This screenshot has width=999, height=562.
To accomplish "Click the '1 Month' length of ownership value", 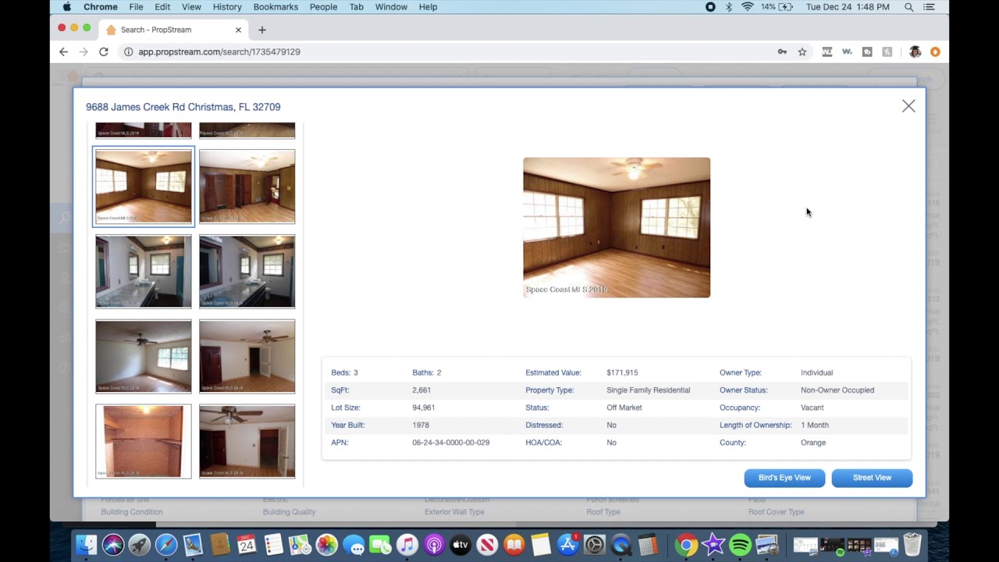I will tap(815, 425).
